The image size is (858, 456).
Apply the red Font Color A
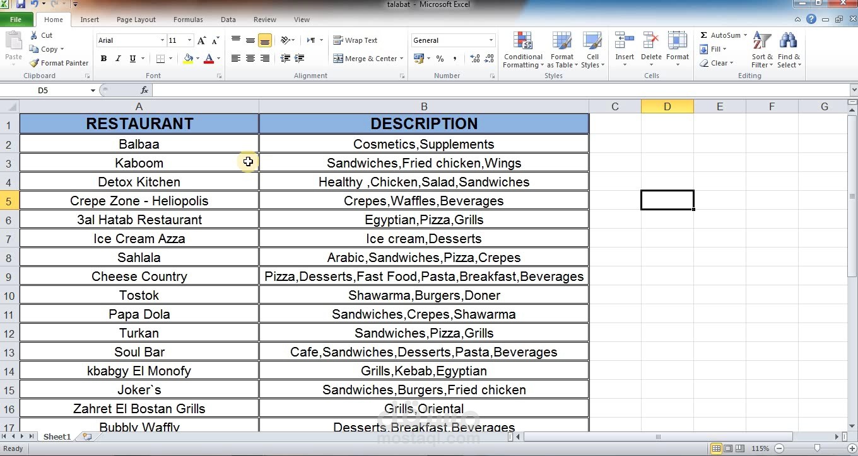209,59
